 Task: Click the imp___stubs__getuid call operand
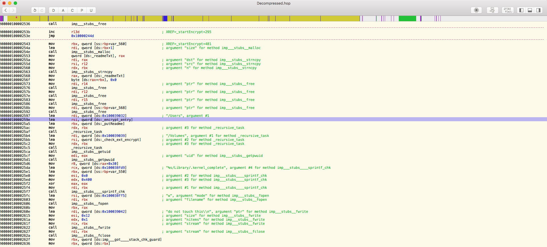91,152
